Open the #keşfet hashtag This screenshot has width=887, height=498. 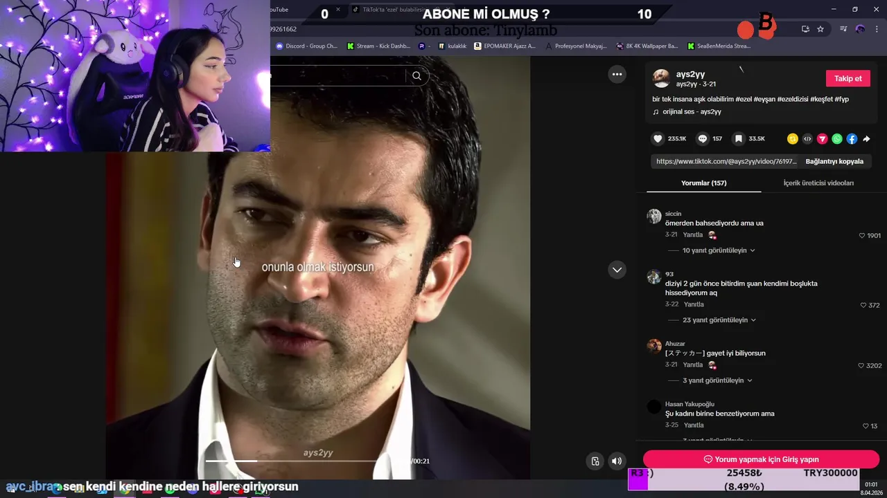click(x=821, y=100)
